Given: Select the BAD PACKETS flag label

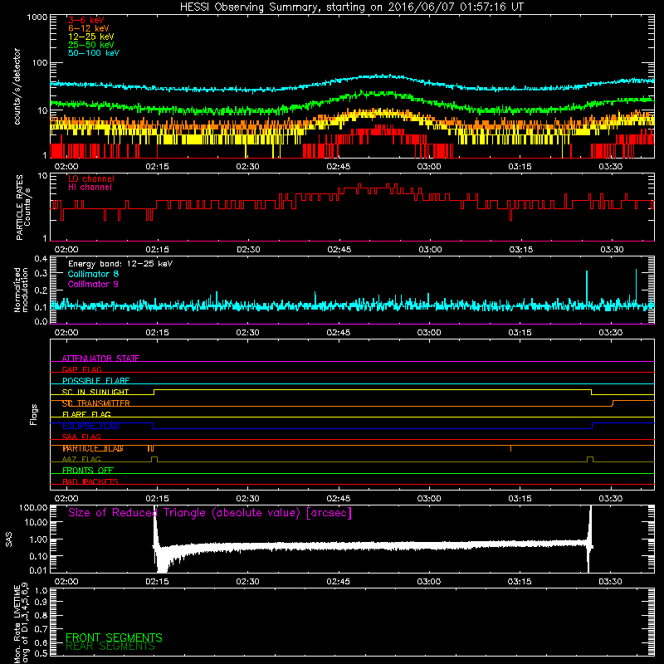Looking at the screenshot, I should tap(90, 482).
